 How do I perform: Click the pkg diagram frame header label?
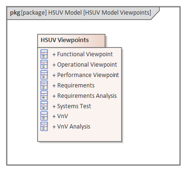[80, 13]
